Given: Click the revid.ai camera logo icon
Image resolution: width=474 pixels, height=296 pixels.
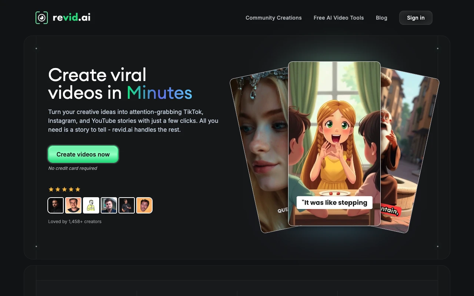Looking at the screenshot, I should point(41,18).
